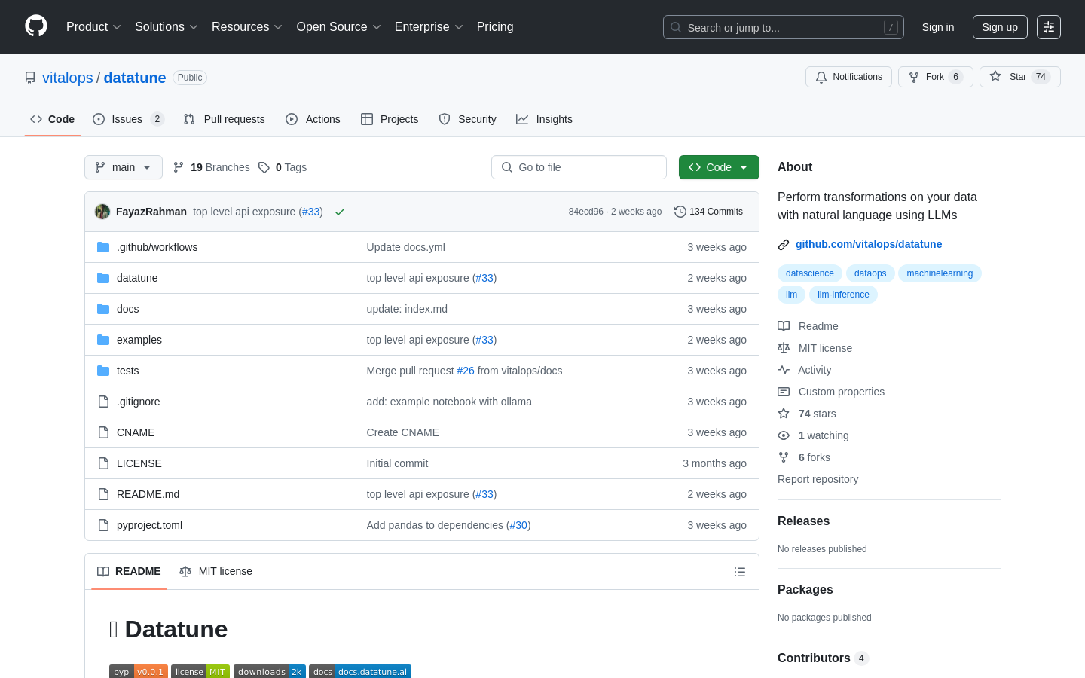Viewport: 1085px width, 678px height.
Task: Click the book icon beside Readme
Action: click(x=784, y=326)
